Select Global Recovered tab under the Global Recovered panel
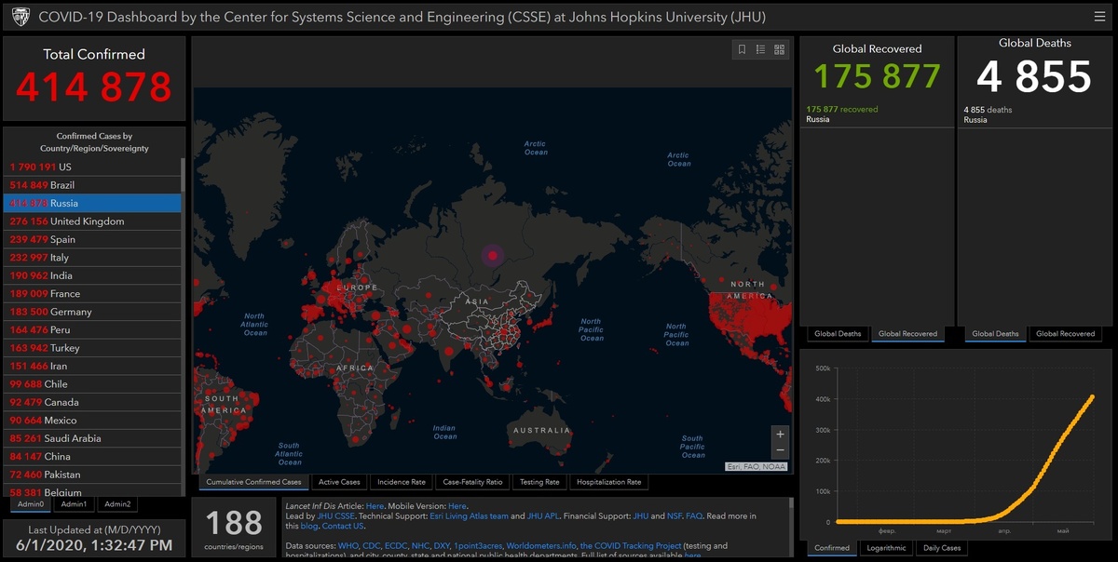This screenshot has width=1118, height=562. point(907,333)
